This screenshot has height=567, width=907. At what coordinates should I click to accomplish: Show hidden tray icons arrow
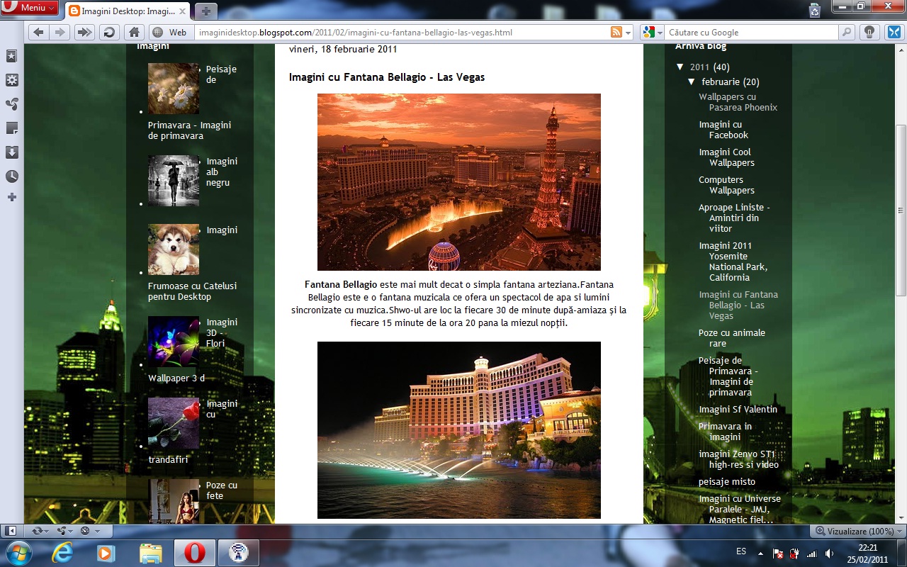pyautogui.click(x=760, y=553)
